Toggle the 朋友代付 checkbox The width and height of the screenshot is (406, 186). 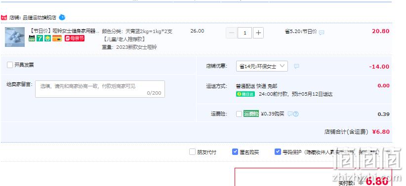tap(192, 152)
